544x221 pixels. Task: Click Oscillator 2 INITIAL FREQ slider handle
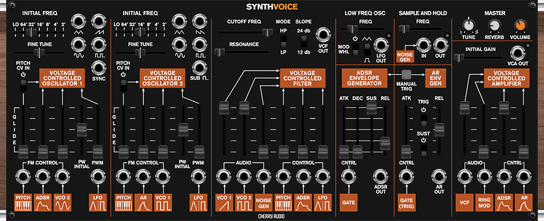click(140, 32)
